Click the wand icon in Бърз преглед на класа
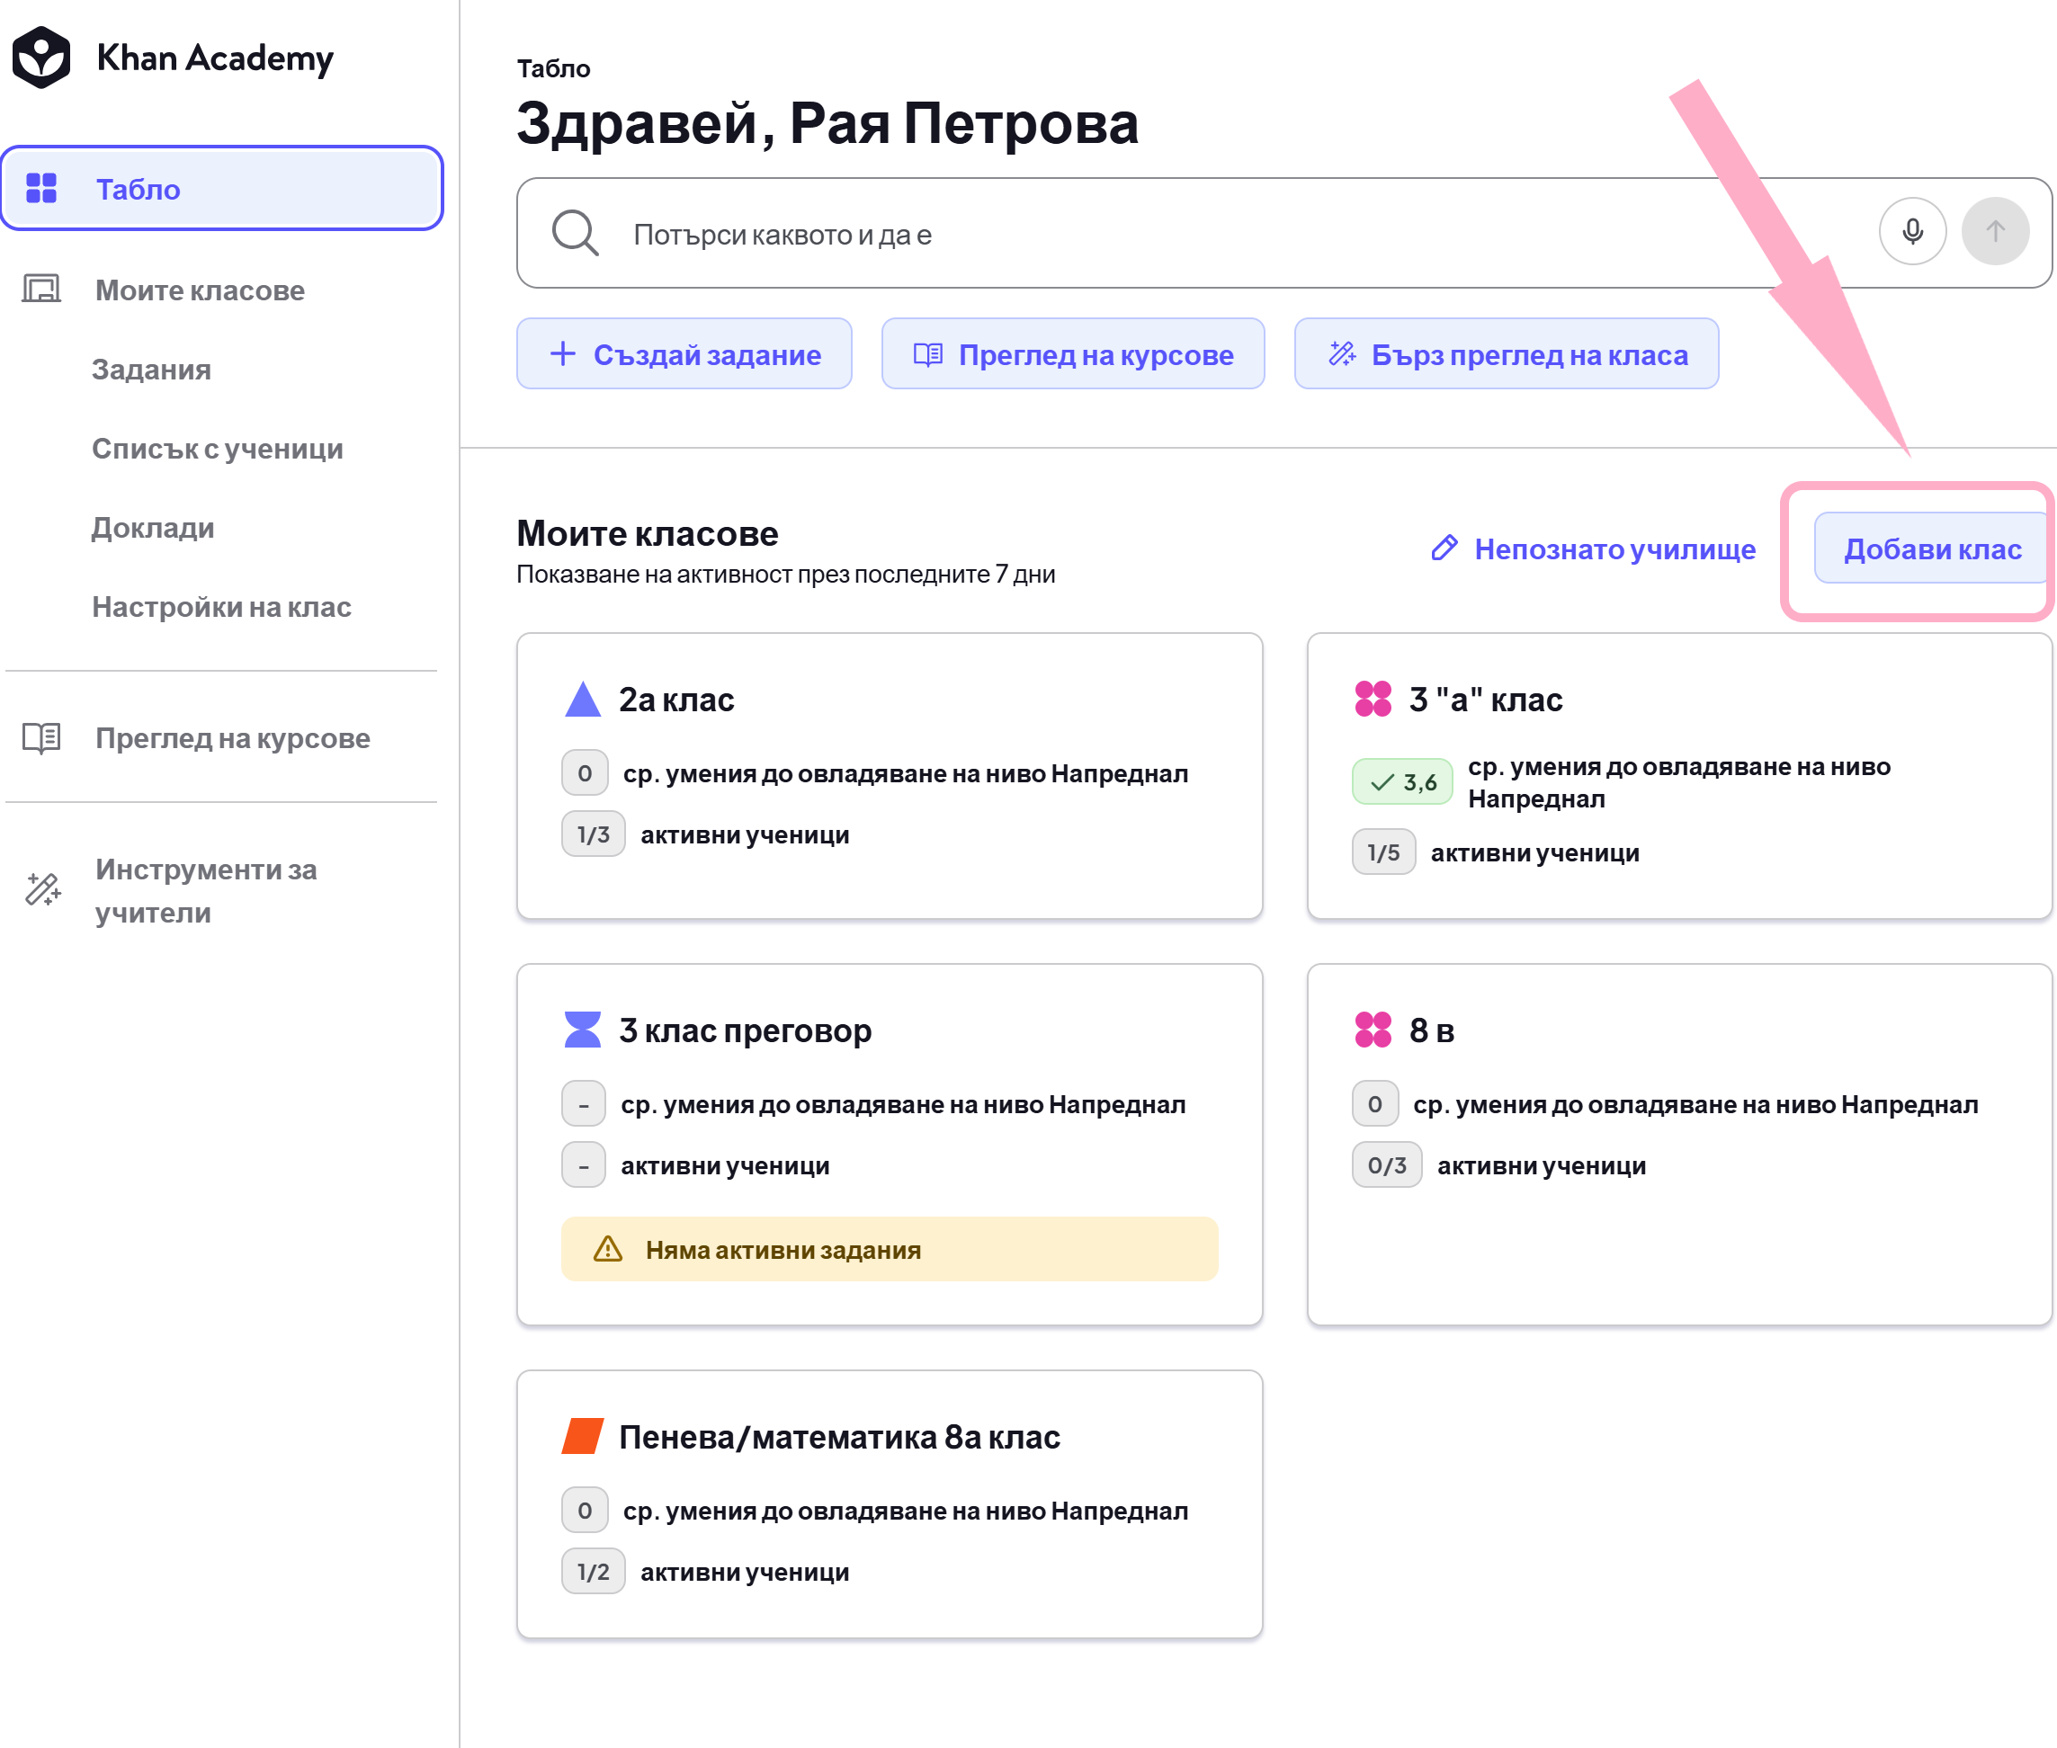The width and height of the screenshot is (2057, 1748). click(1342, 353)
